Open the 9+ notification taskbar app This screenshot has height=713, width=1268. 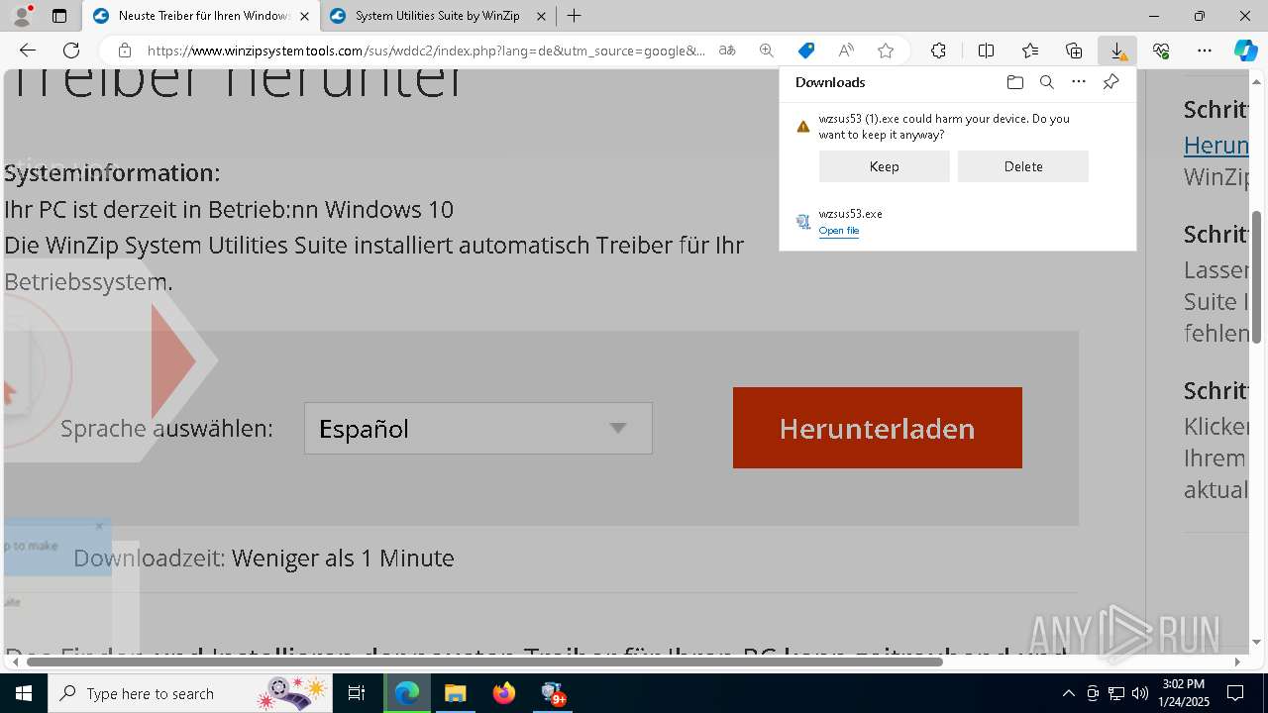point(553,693)
